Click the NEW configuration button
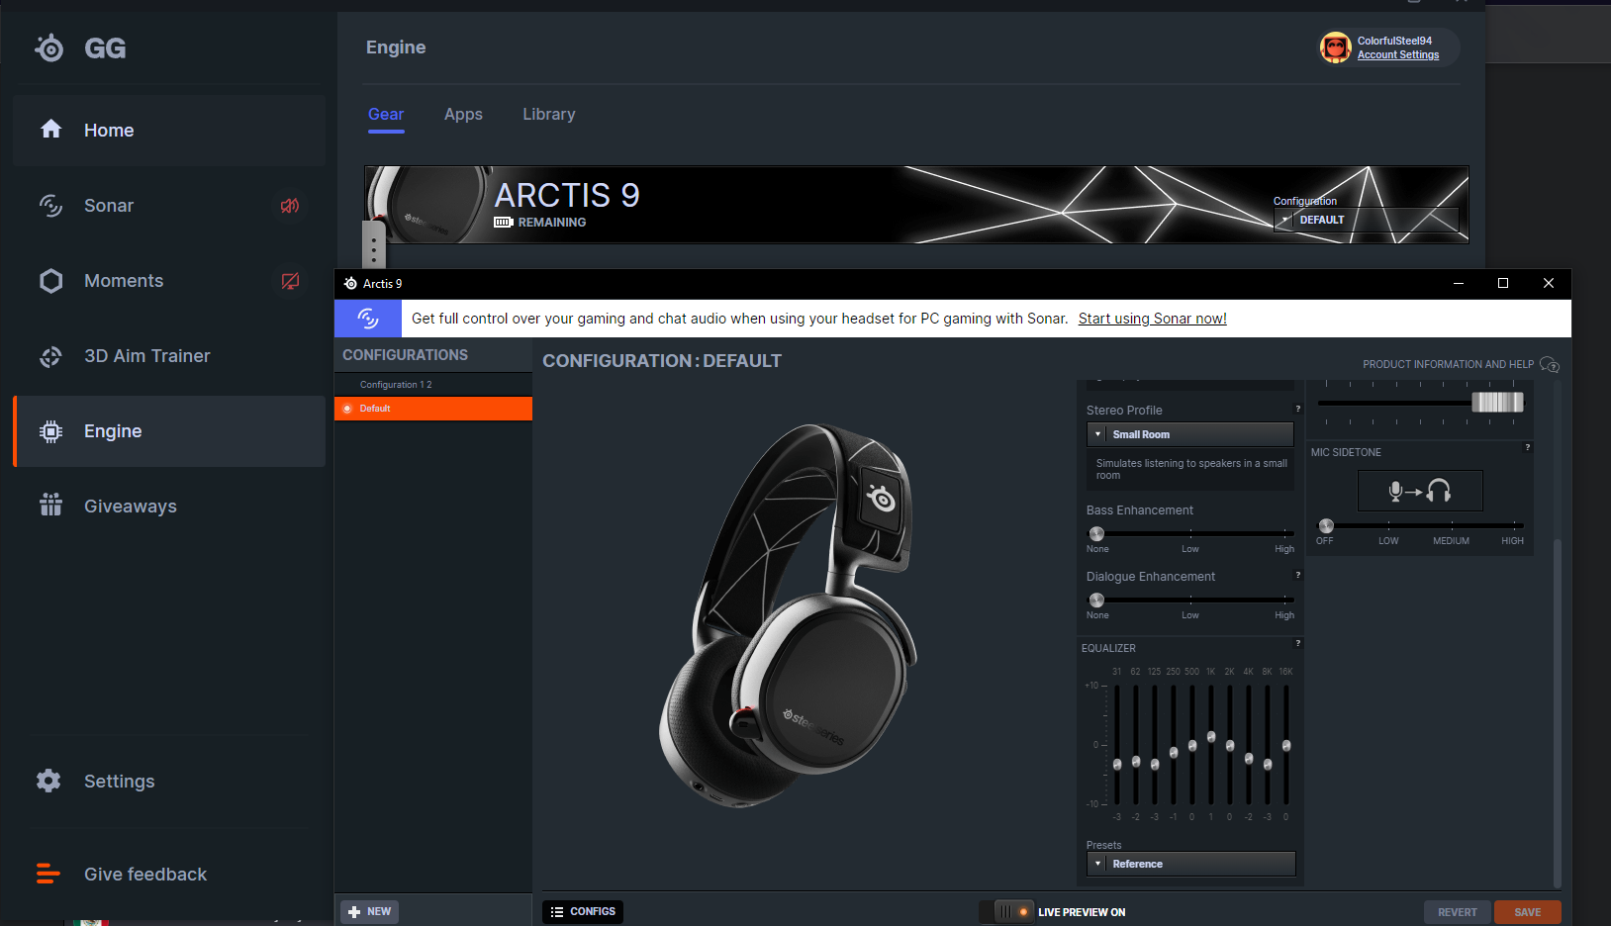Image resolution: width=1611 pixels, height=926 pixels. click(x=369, y=912)
